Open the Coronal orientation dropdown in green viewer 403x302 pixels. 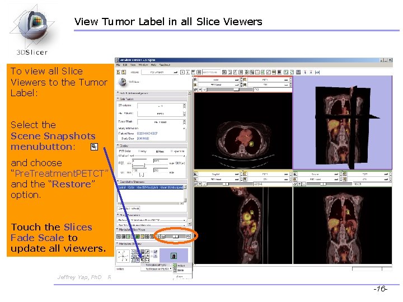click(x=317, y=174)
